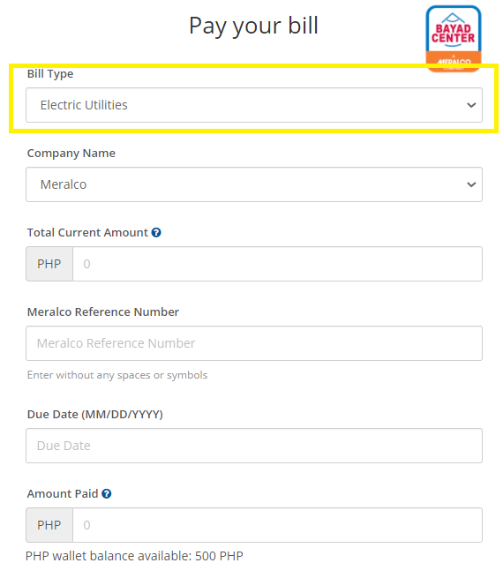Click the Bill Type label
This screenshot has height=578, width=503.
pos(50,74)
